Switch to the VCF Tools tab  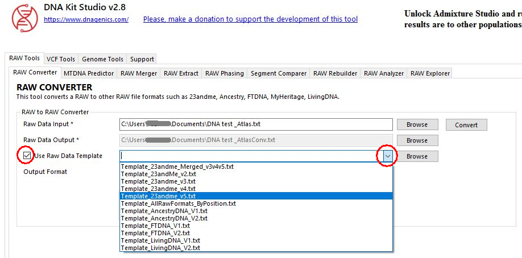click(x=60, y=59)
